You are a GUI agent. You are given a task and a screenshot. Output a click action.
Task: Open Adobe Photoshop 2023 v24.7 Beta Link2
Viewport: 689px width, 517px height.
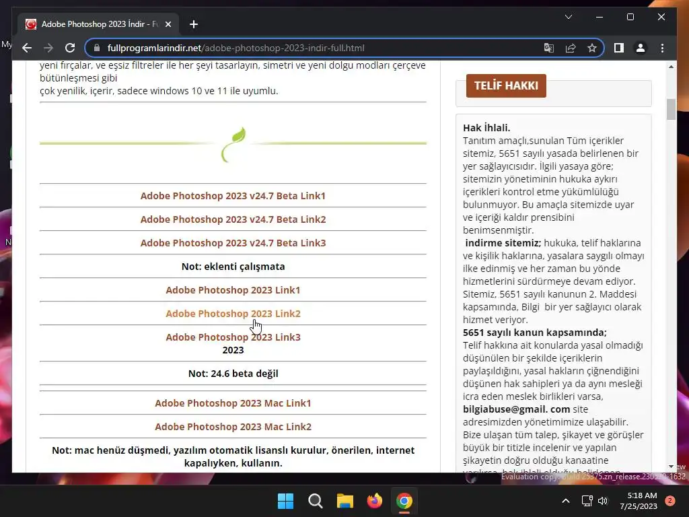(233, 219)
